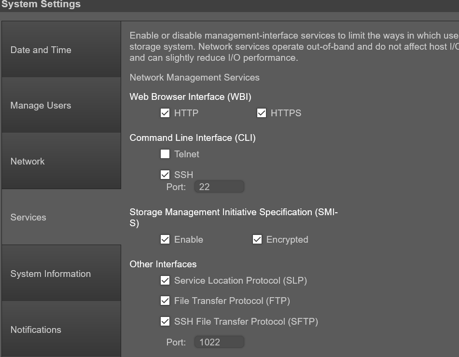Switch to the Manage Users section
Image resolution: width=459 pixels, height=357 pixels.
(61, 105)
